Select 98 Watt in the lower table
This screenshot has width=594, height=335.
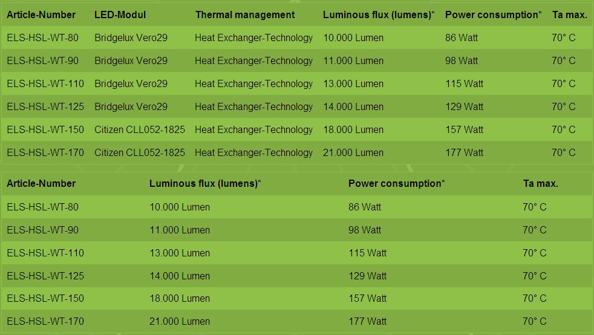(365, 230)
